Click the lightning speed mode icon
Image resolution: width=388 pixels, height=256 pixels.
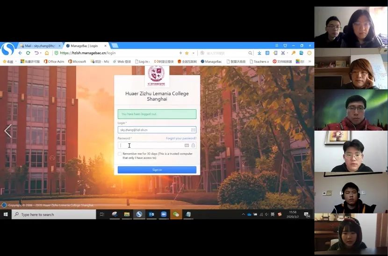(180, 53)
